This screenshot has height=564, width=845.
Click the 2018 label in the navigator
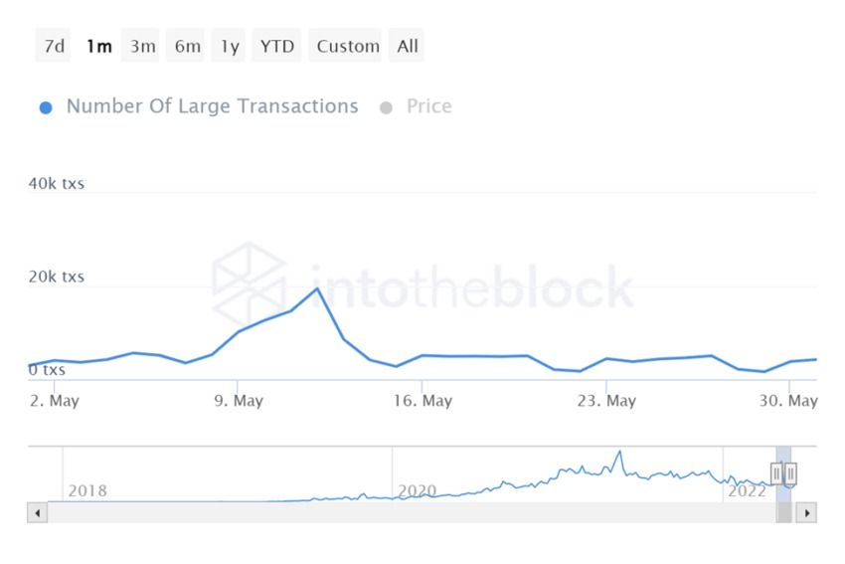pyautogui.click(x=87, y=490)
